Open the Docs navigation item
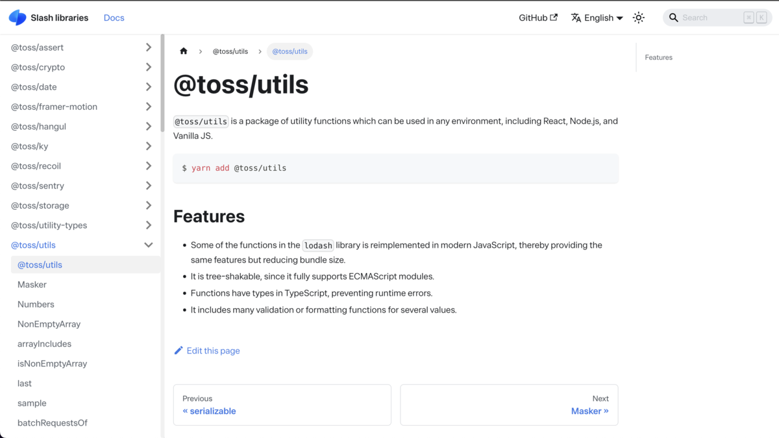 point(114,18)
